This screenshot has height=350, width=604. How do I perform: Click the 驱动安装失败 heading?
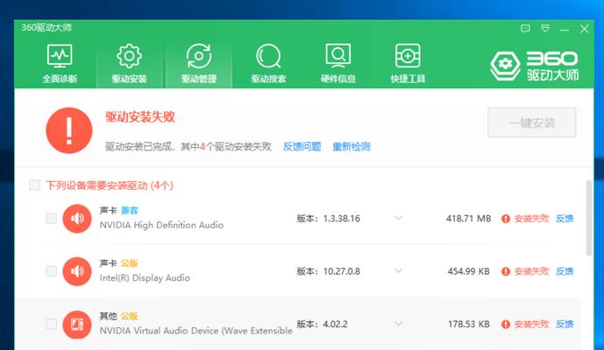pyautogui.click(x=140, y=117)
